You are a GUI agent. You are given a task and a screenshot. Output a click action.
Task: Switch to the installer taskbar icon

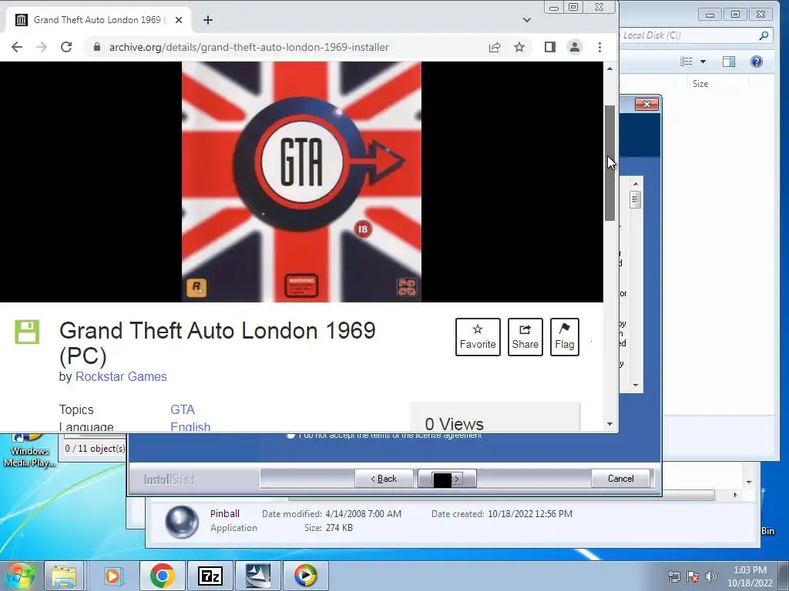(257, 576)
